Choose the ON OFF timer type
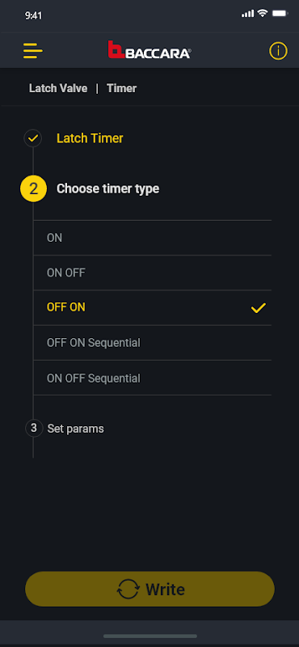 point(153,273)
